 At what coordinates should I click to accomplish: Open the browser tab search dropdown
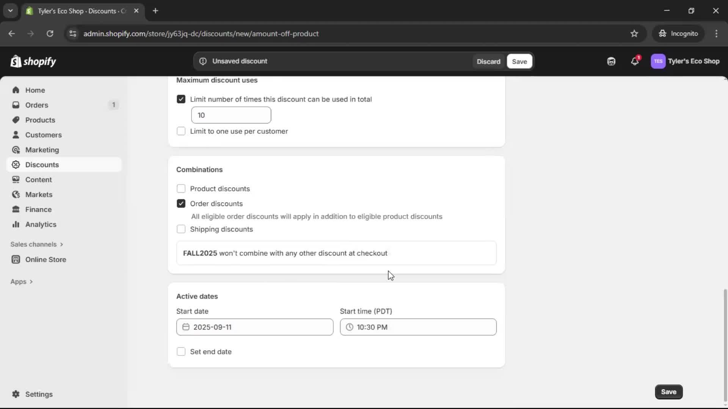coord(11,11)
